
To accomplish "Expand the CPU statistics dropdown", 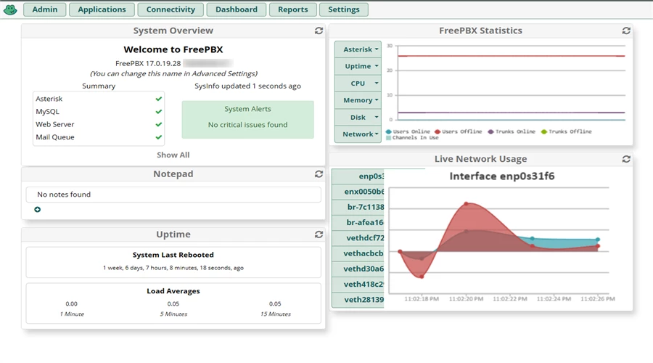I will [x=358, y=83].
